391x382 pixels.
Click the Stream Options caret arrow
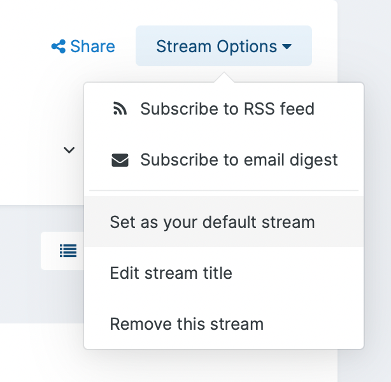click(287, 46)
